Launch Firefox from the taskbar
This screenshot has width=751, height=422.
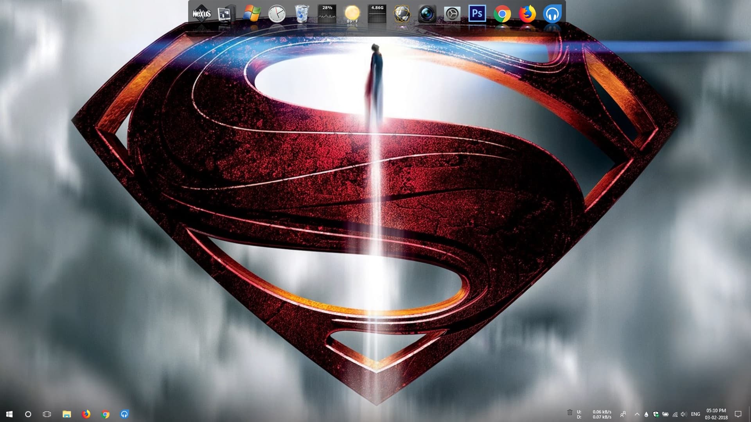[x=86, y=414]
